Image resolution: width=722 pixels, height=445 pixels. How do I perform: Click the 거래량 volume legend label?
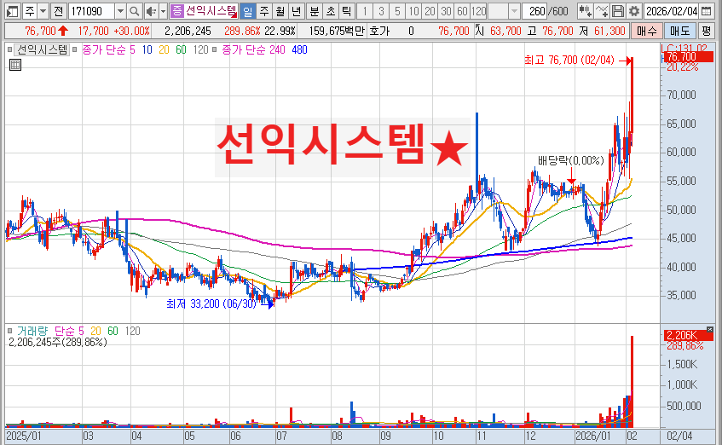[x=32, y=331]
